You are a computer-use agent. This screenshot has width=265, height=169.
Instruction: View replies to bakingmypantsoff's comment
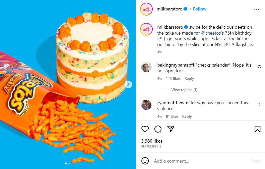click(184, 90)
